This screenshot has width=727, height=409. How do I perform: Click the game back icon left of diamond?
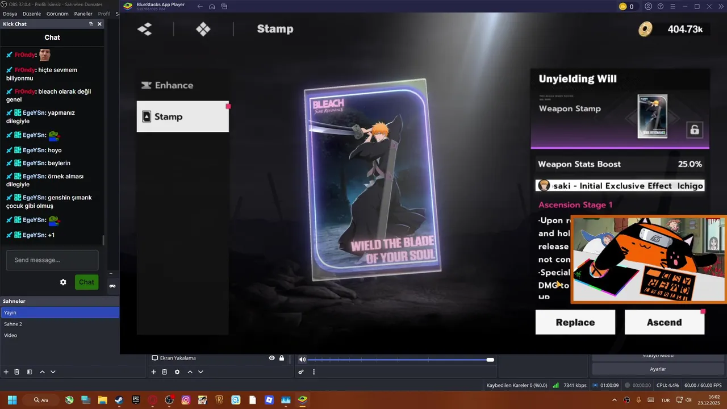(x=145, y=29)
